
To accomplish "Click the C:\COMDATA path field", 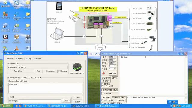I will (x=109, y=94).
